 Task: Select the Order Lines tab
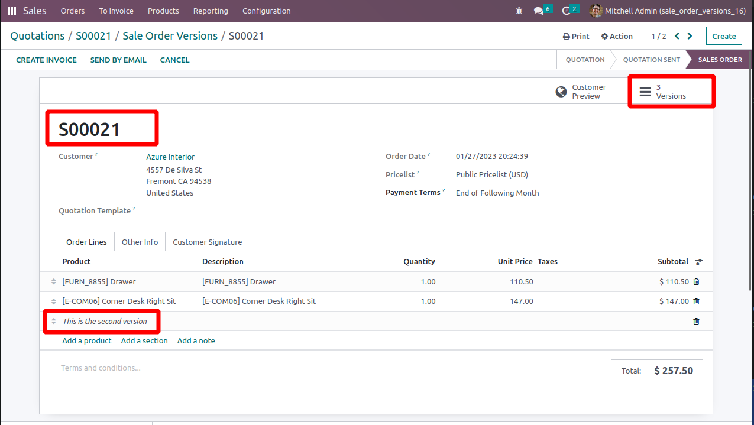click(86, 242)
